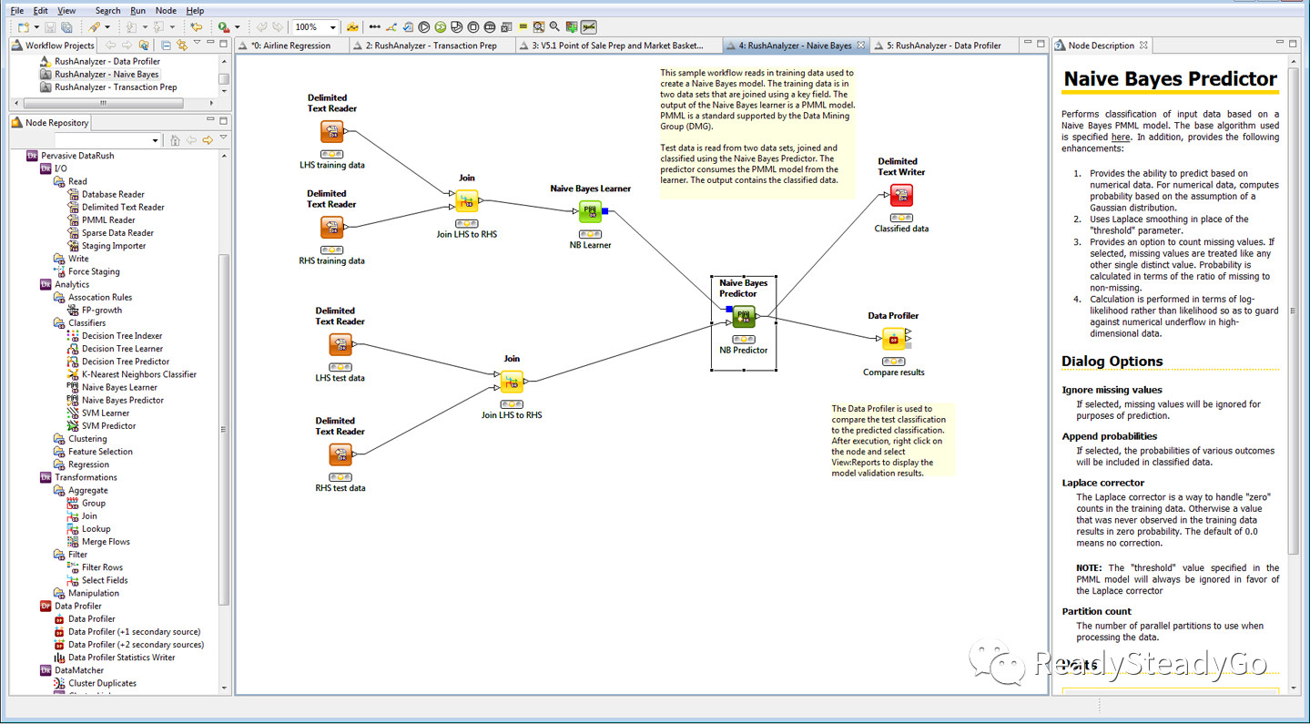The height and width of the screenshot is (724, 1310).
Task: Click the auto-layout icon next to zoom box
Action: coord(352,27)
